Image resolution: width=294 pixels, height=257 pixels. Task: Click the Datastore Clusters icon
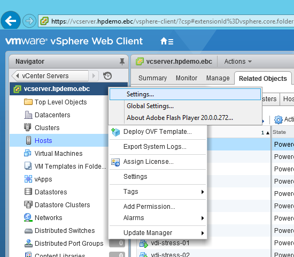28,205
